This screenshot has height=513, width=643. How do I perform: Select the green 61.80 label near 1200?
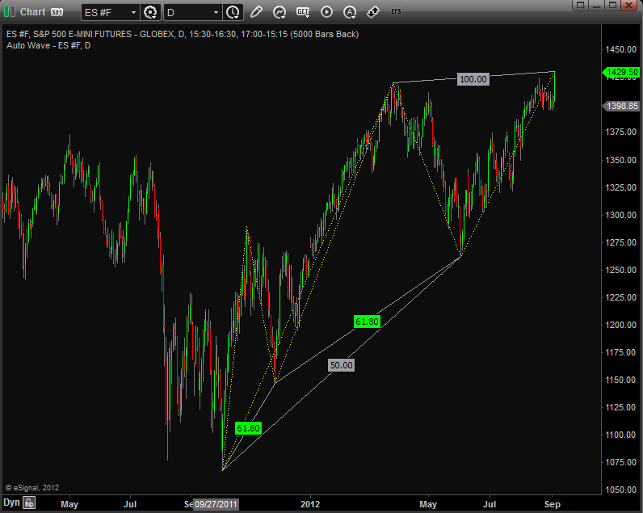[366, 322]
